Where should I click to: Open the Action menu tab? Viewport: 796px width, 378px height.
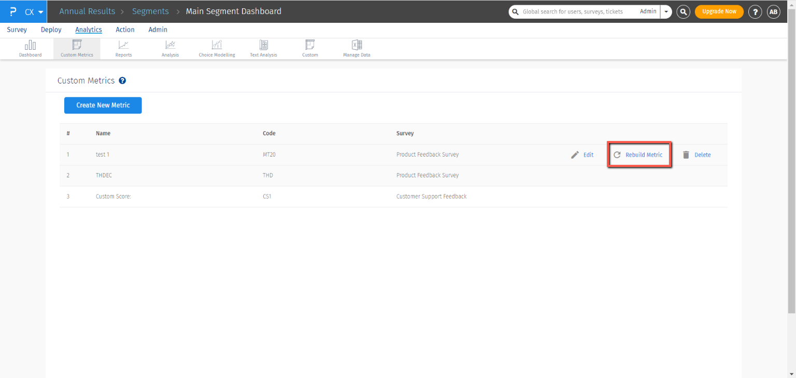tap(125, 30)
